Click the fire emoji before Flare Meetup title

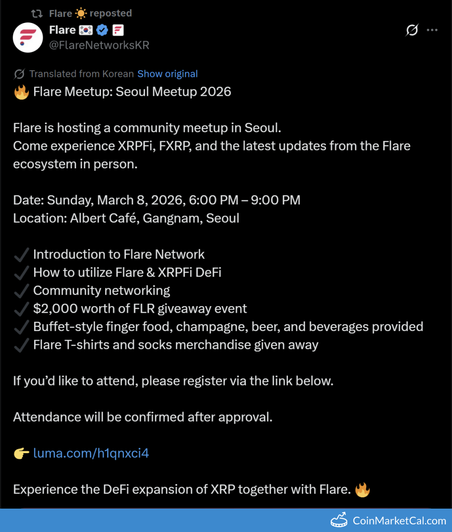pyautogui.click(x=21, y=92)
